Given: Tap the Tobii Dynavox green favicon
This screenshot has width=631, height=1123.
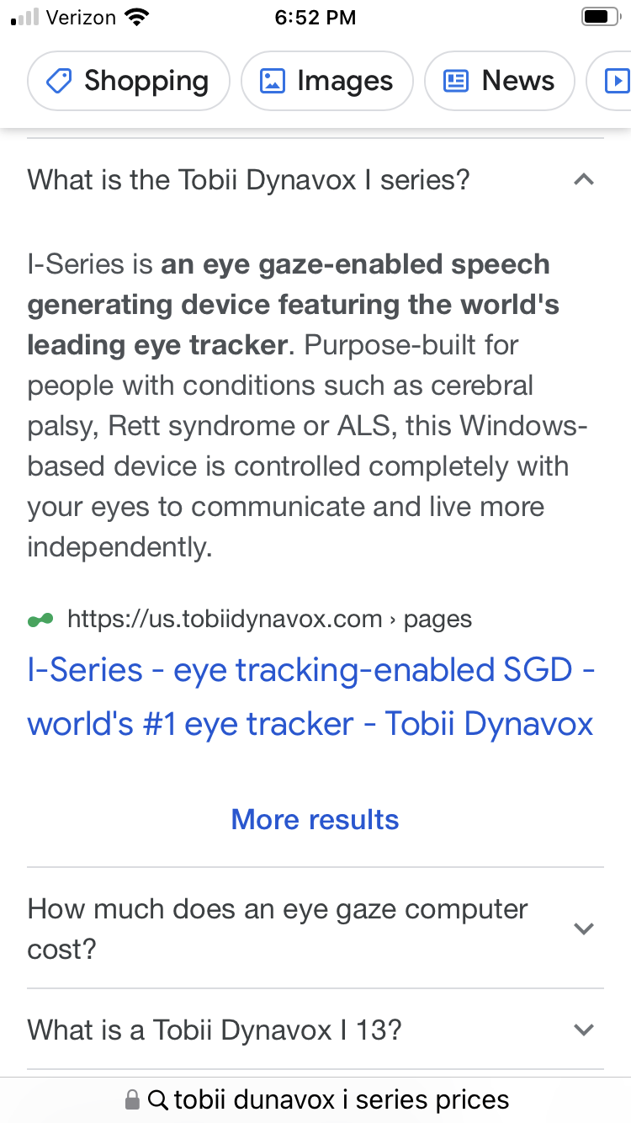Looking at the screenshot, I should (x=40, y=620).
